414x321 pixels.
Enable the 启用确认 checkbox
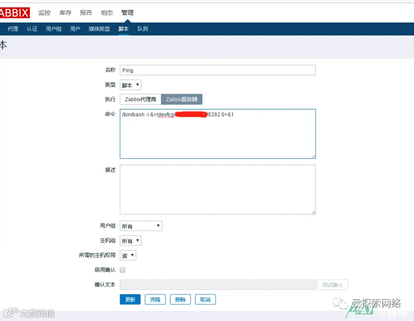[x=122, y=270]
